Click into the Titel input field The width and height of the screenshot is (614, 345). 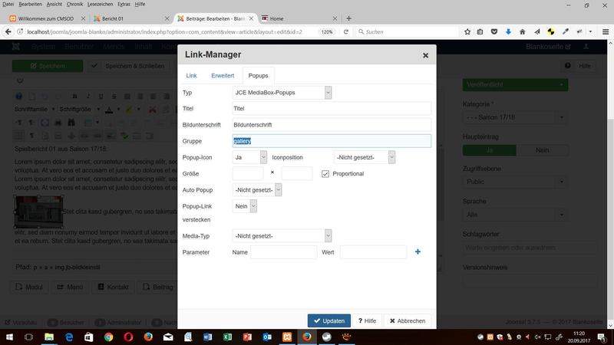pos(332,108)
